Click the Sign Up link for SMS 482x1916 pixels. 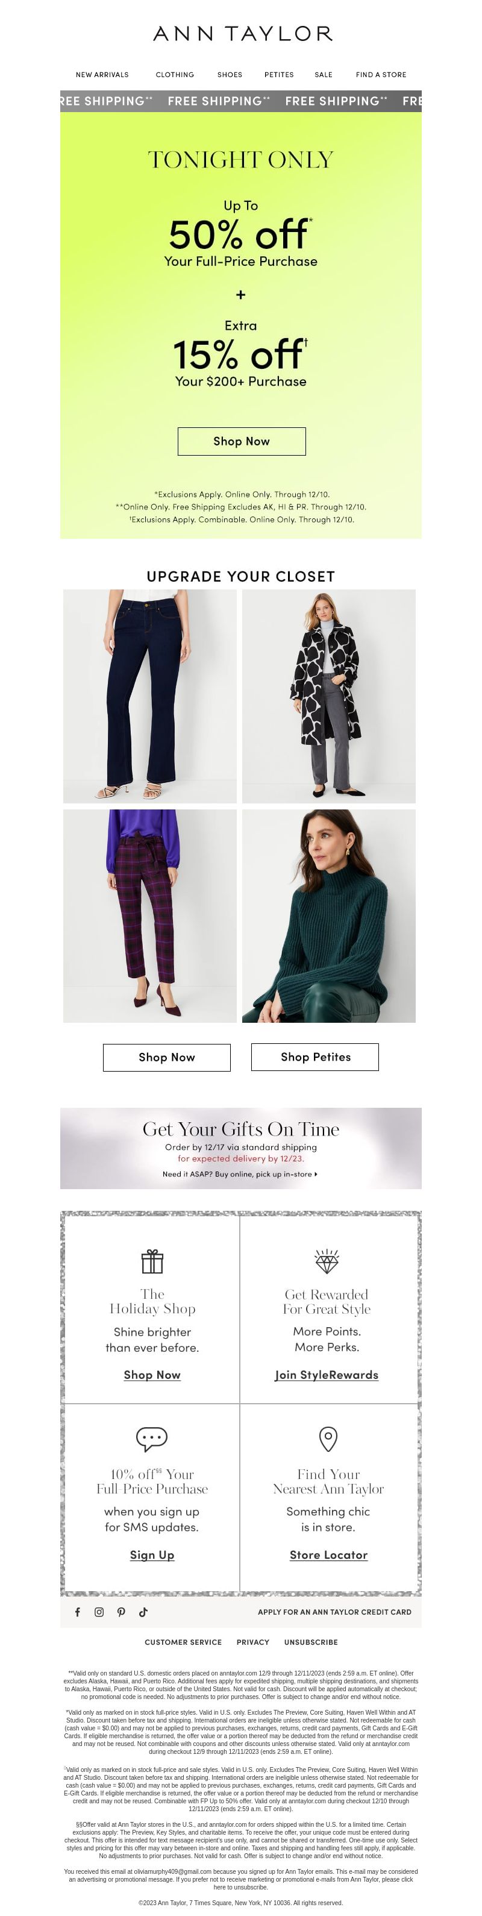[152, 1554]
